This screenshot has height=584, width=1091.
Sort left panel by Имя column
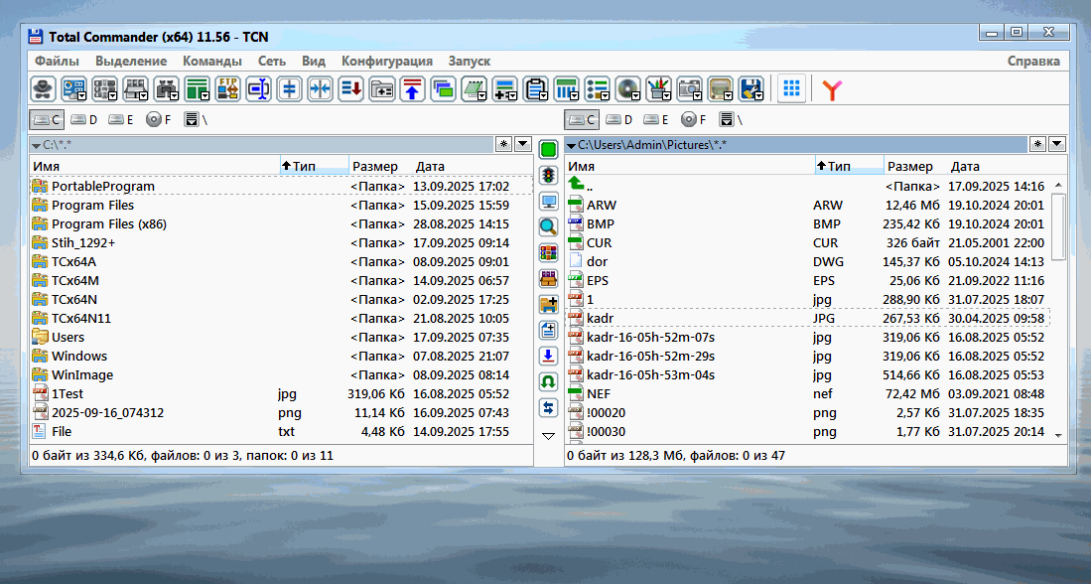click(x=155, y=166)
